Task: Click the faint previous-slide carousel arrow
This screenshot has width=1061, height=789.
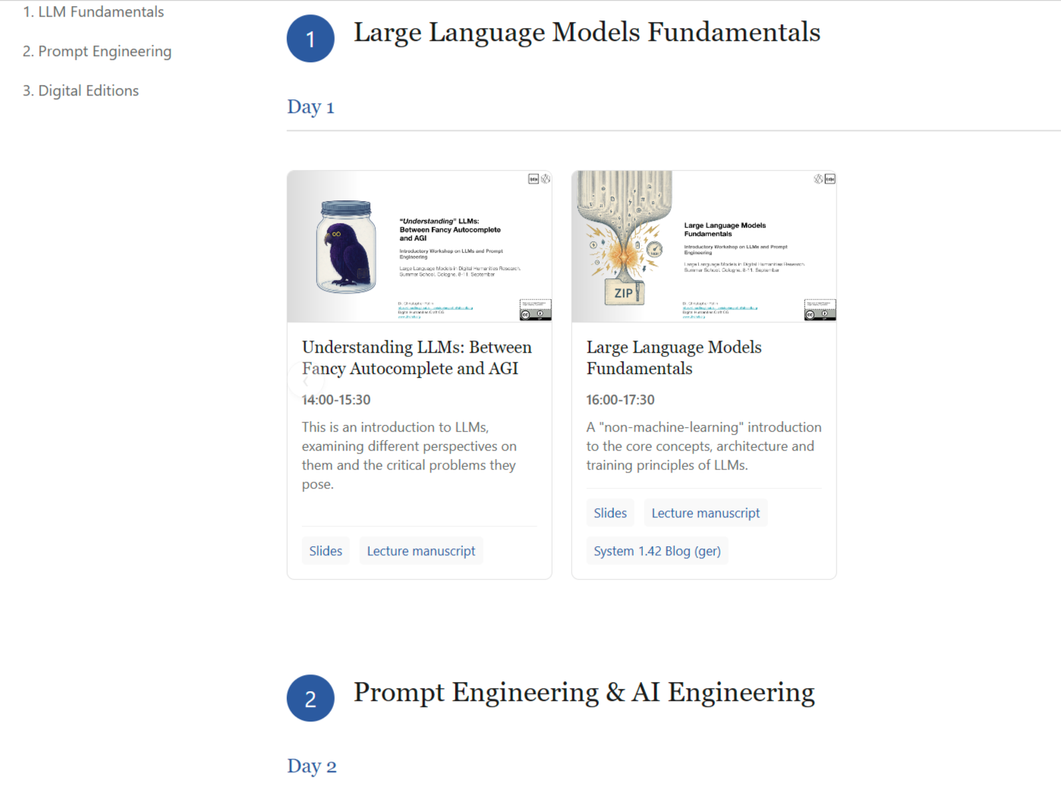Action: click(305, 379)
